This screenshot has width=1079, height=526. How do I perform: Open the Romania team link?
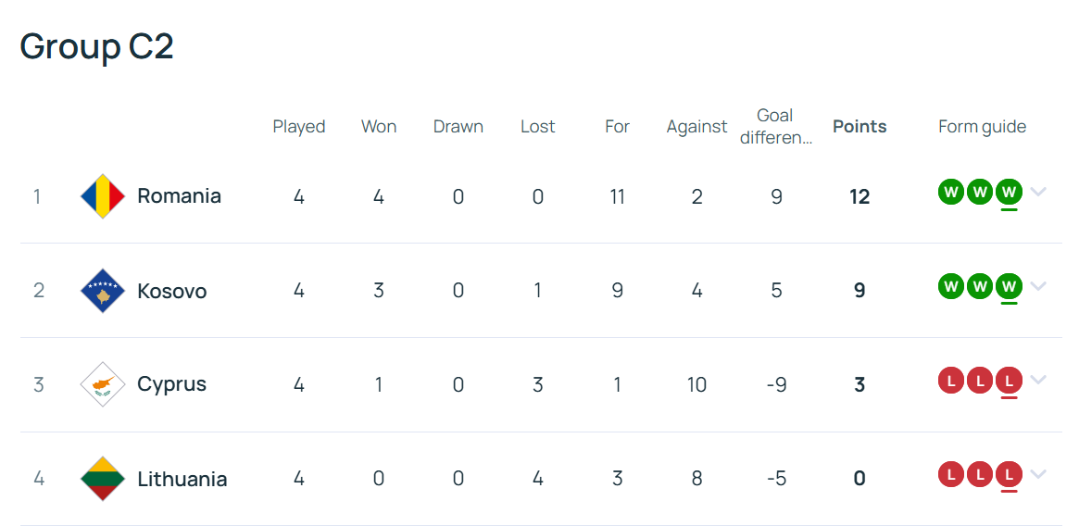179,196
